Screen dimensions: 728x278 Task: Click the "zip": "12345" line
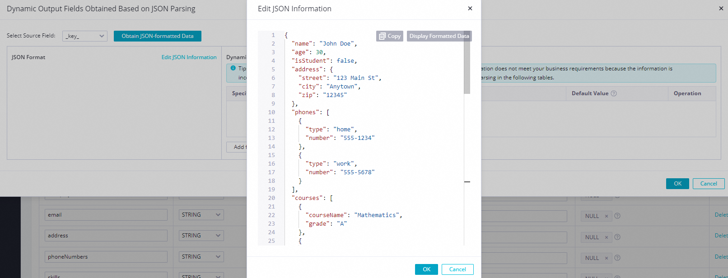[x=323, y=95]
